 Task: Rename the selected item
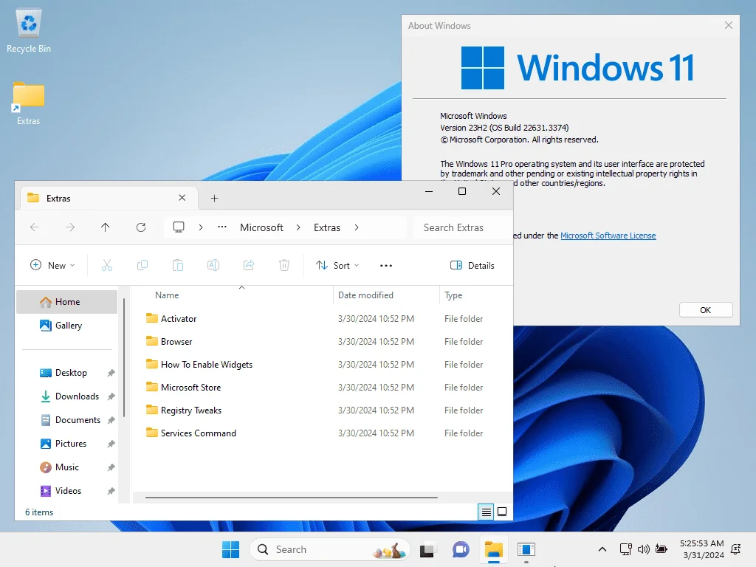pyautogui.click(x=213, y=265)
